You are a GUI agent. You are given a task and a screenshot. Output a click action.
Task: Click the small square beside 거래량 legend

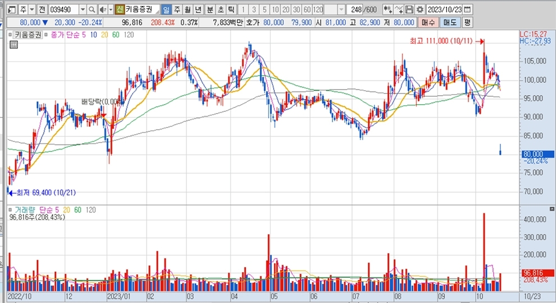click(10, 210)
